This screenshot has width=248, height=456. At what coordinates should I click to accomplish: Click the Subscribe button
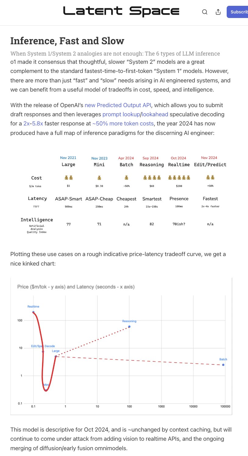coord(237,12)
